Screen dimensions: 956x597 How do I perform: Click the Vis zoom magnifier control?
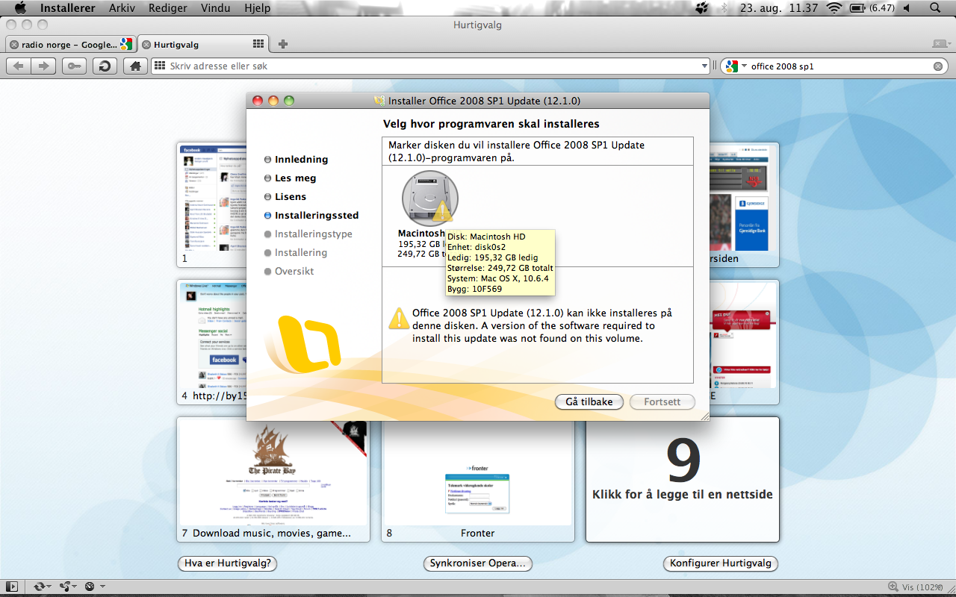[x=916, y=587]
